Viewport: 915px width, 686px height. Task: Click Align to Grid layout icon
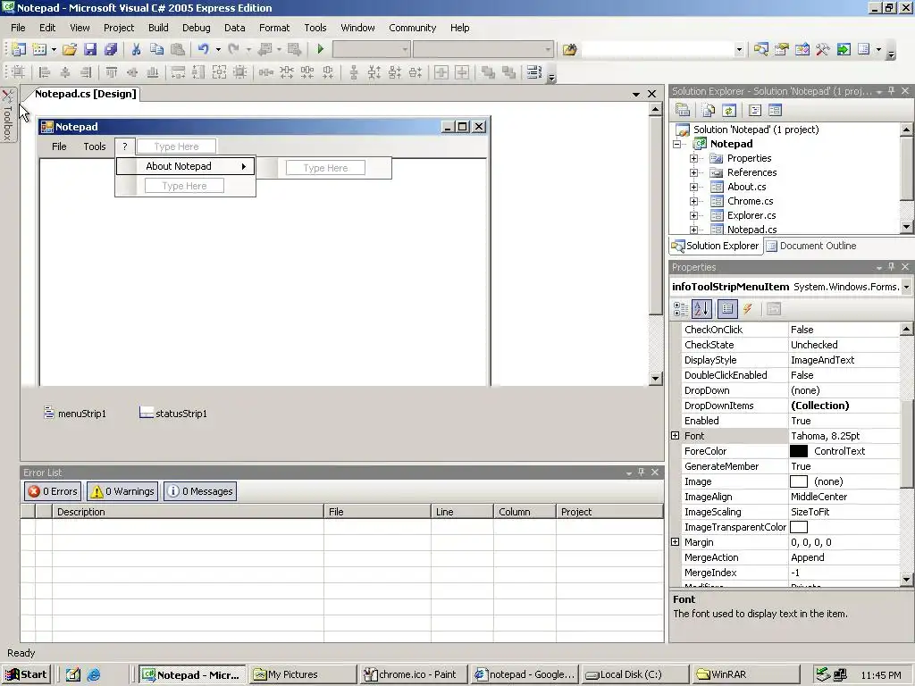[18, 72]
